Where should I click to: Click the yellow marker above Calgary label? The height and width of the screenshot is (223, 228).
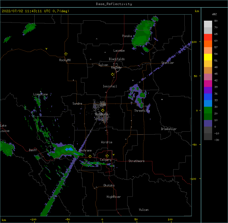[x=107, y=156]
